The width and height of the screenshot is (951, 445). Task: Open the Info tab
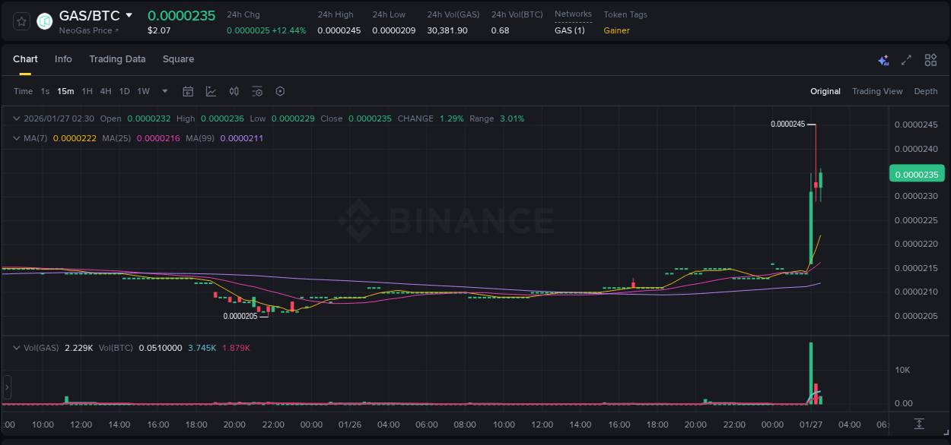(63, 59)
